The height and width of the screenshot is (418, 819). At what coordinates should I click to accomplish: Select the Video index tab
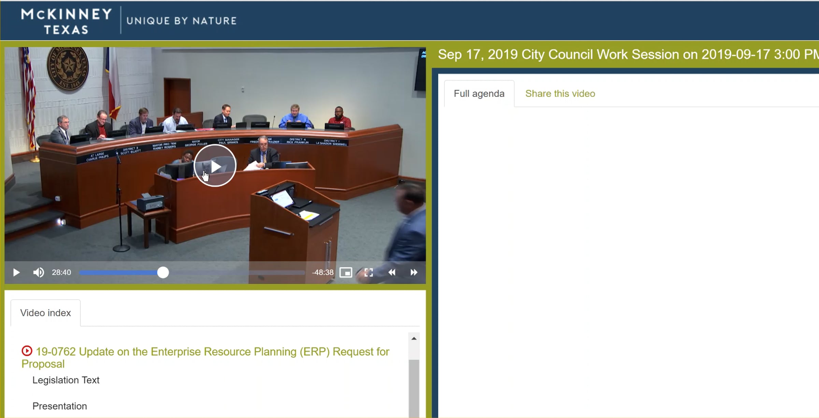tap(45, 313)
